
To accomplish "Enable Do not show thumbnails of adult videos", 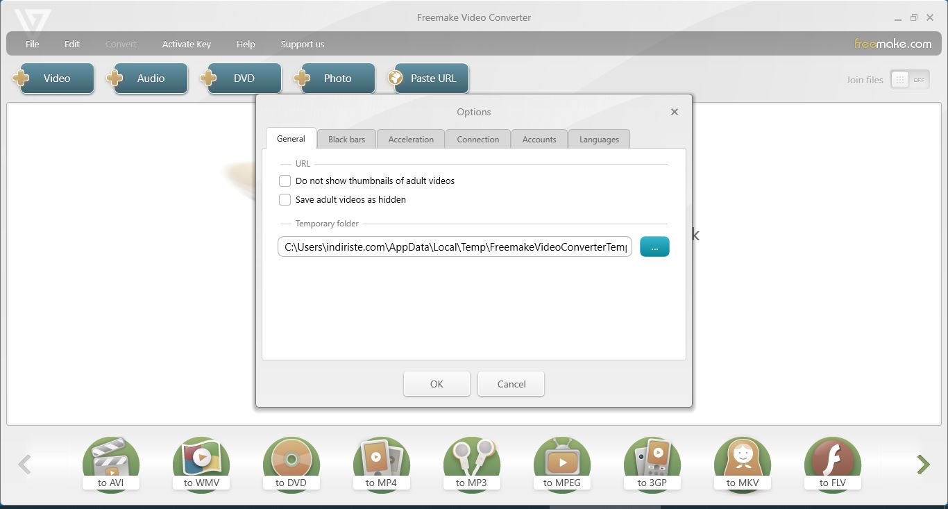I will point(285,181).
